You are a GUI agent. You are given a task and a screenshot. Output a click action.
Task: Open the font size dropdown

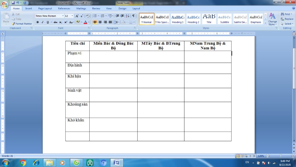(x=72, y=16)
